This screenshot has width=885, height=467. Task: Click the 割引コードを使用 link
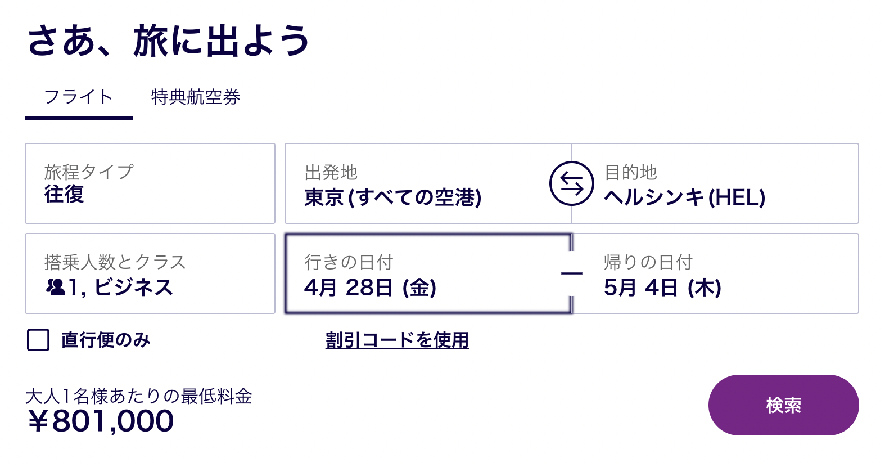pyautogui.click(x=397, y=340)
